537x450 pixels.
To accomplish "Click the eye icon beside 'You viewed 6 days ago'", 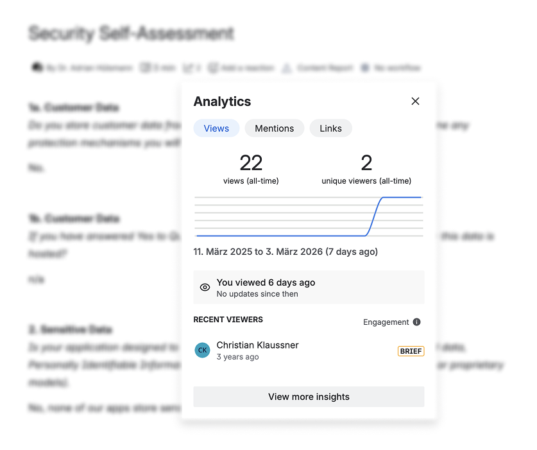I will (x=205, y=286).
